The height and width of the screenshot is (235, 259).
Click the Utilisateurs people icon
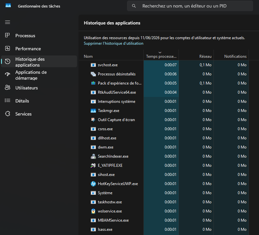8,87
